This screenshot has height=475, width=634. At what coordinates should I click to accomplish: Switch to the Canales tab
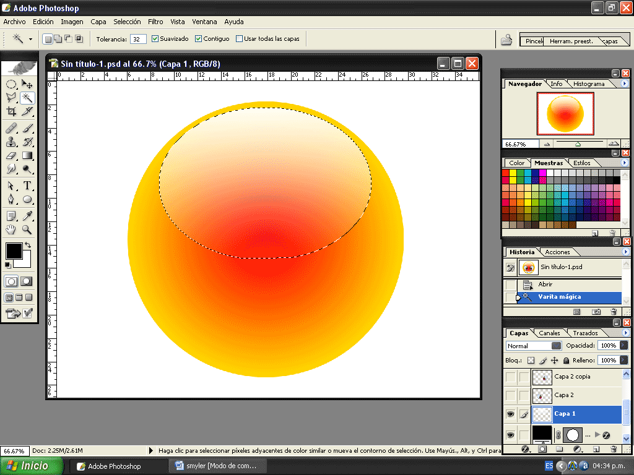(549, 333)
